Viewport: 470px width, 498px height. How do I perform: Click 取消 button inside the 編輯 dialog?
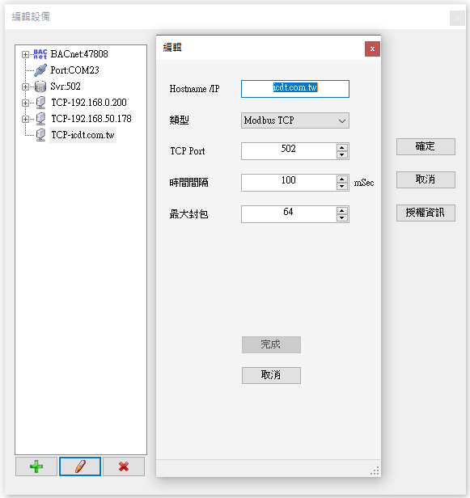pos(271,375)
